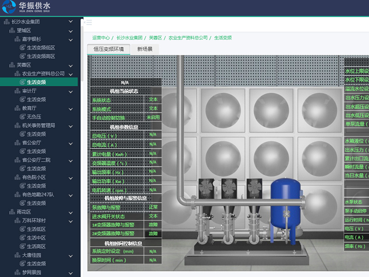Click the 华振供水 logo in the header

click(26, 7)
